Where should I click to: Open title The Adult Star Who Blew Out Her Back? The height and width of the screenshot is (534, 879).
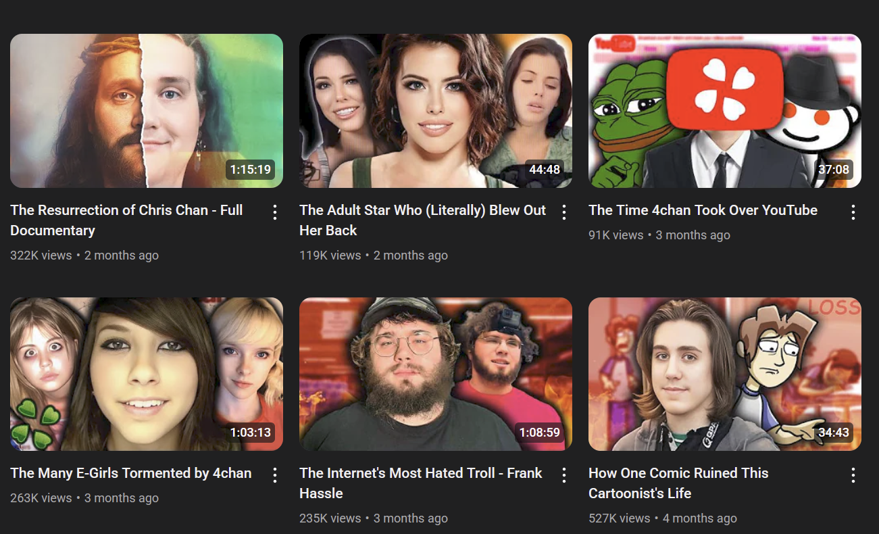click(422, 220)
